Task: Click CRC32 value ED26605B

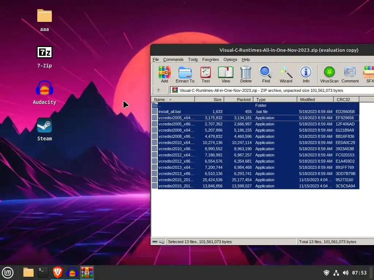Action: click(x=345, y=112)
